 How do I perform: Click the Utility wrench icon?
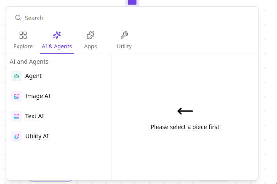[x=124, y=35]
